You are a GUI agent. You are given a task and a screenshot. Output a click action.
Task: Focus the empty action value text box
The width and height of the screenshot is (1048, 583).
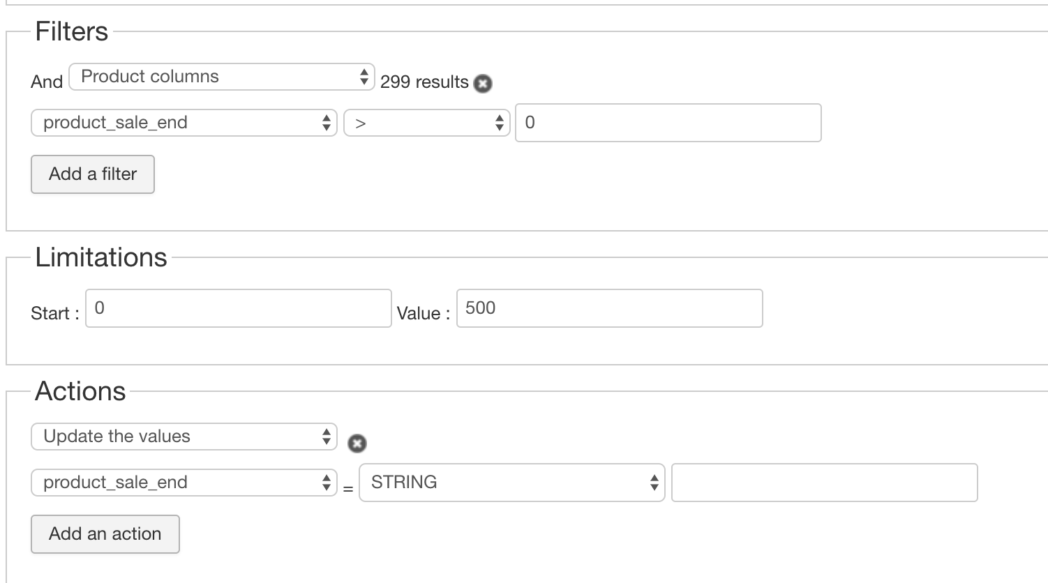(x=824, y=483)
